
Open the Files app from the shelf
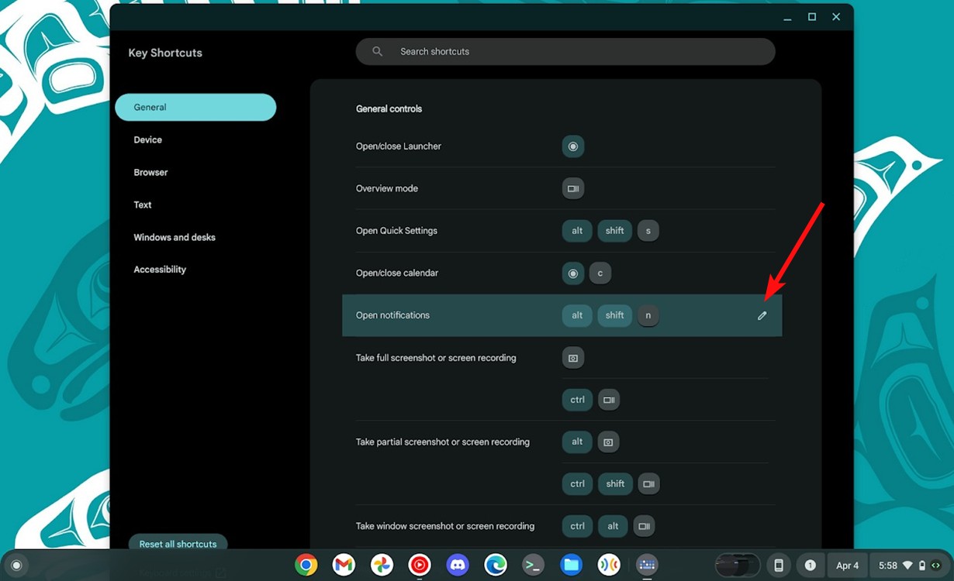[x=571, y=566]
